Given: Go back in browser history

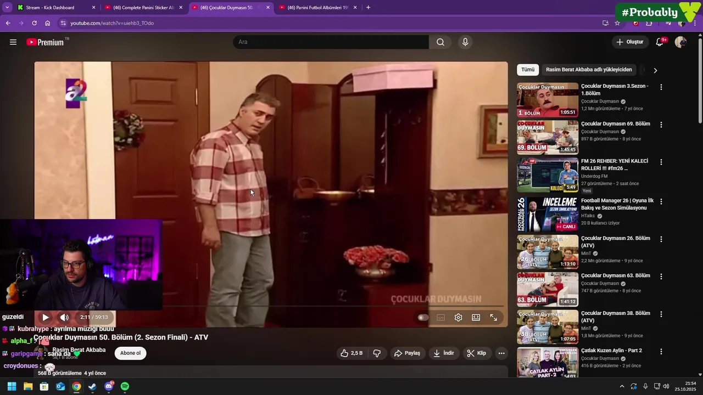Looking at the screenshot, I should pyautogui.click(x=8, y=23).
